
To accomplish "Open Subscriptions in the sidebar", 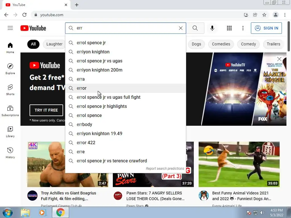I will pyautogui.click(x=10, y=111).
